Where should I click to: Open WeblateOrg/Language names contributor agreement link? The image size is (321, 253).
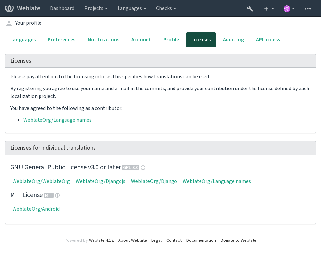(x=57, y=120)
